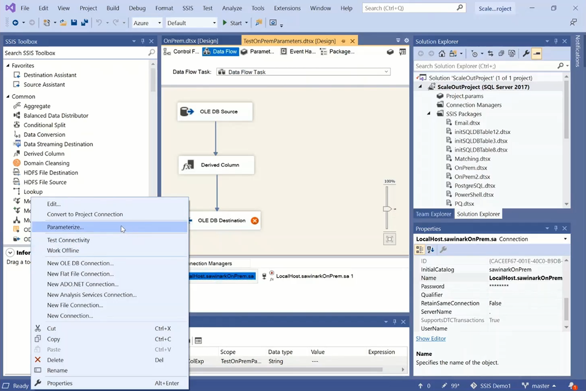Click the red error icon on OLE DB Destination
Image resolution: width=586 pixels, height=391 pixels.
click(255, 220)
